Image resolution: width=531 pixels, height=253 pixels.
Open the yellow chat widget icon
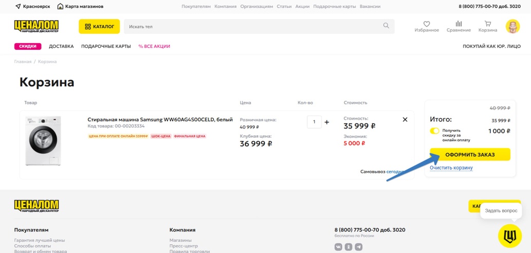(509, 236)
